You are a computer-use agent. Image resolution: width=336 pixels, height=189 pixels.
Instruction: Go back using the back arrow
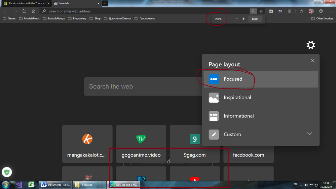tap(6, 11)
